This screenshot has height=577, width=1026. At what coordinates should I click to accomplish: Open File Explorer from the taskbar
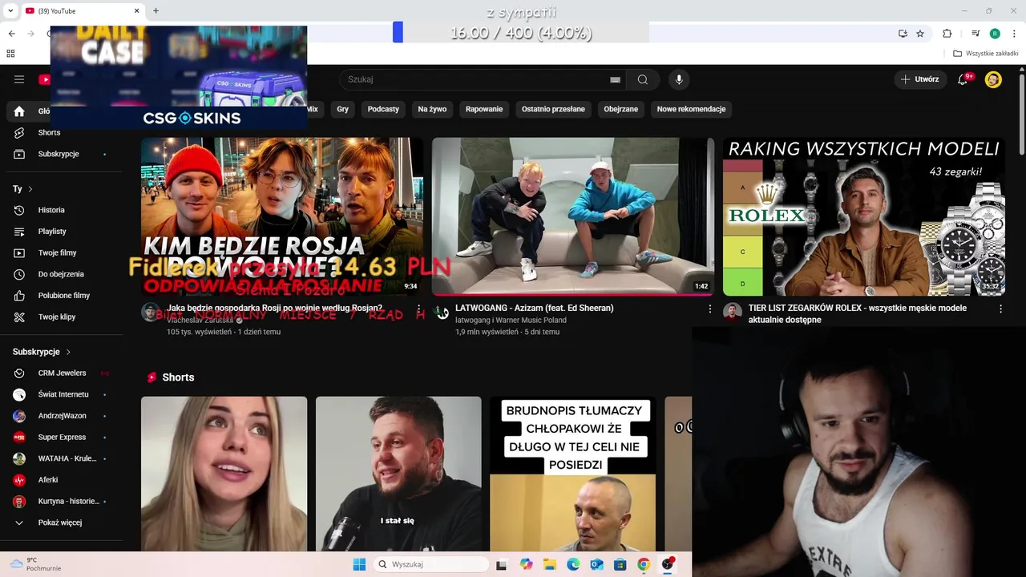tap(550, 564)
